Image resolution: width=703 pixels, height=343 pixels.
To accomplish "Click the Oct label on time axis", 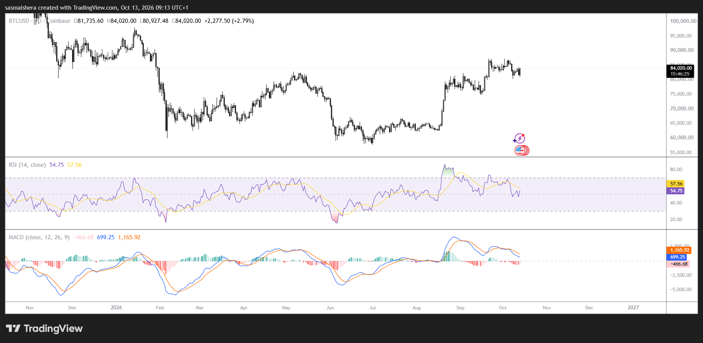I will 503,308.
